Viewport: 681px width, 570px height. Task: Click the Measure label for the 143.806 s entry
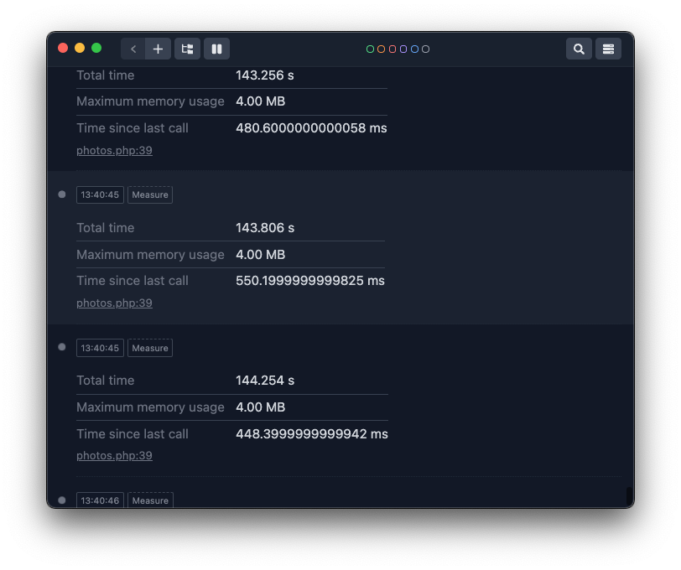click(x=150, y=195)
